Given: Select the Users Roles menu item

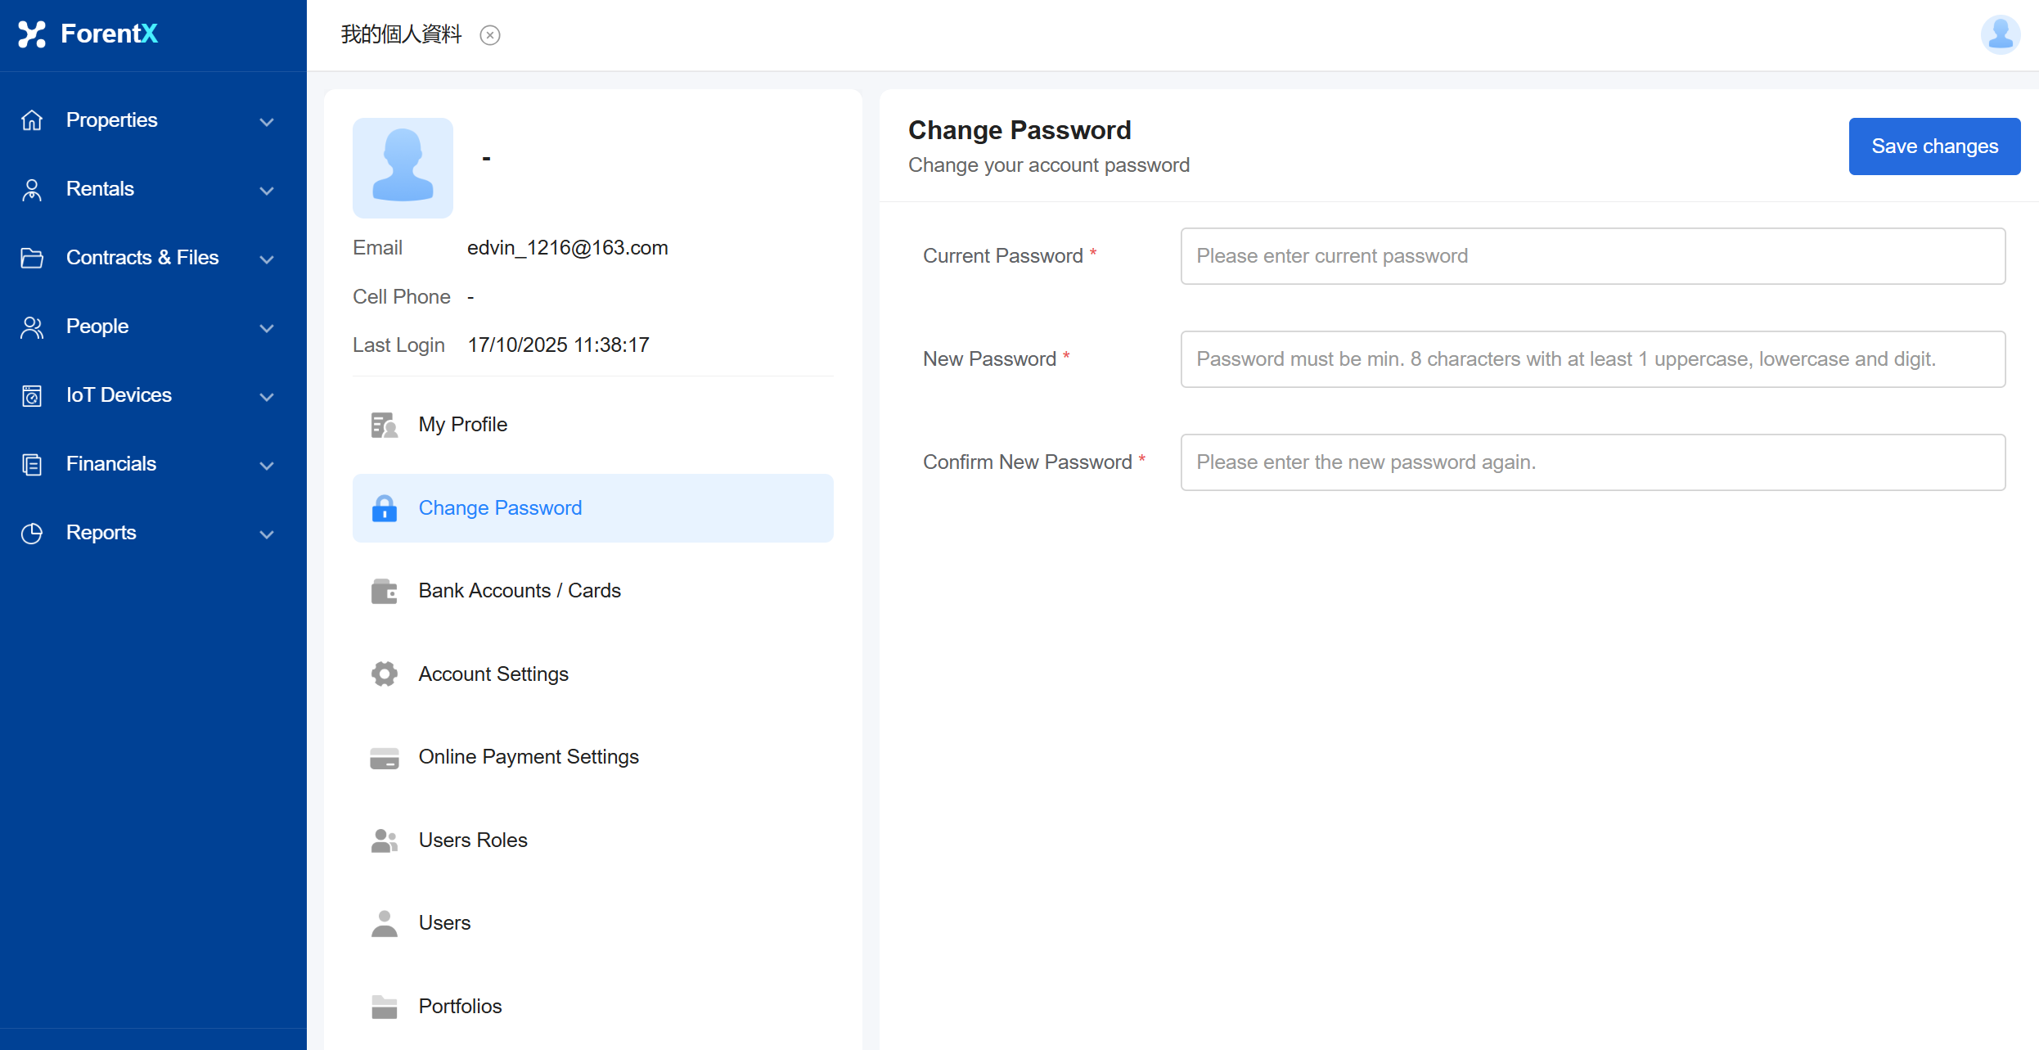Looking at the screenshot, I should tap(472, 840).
